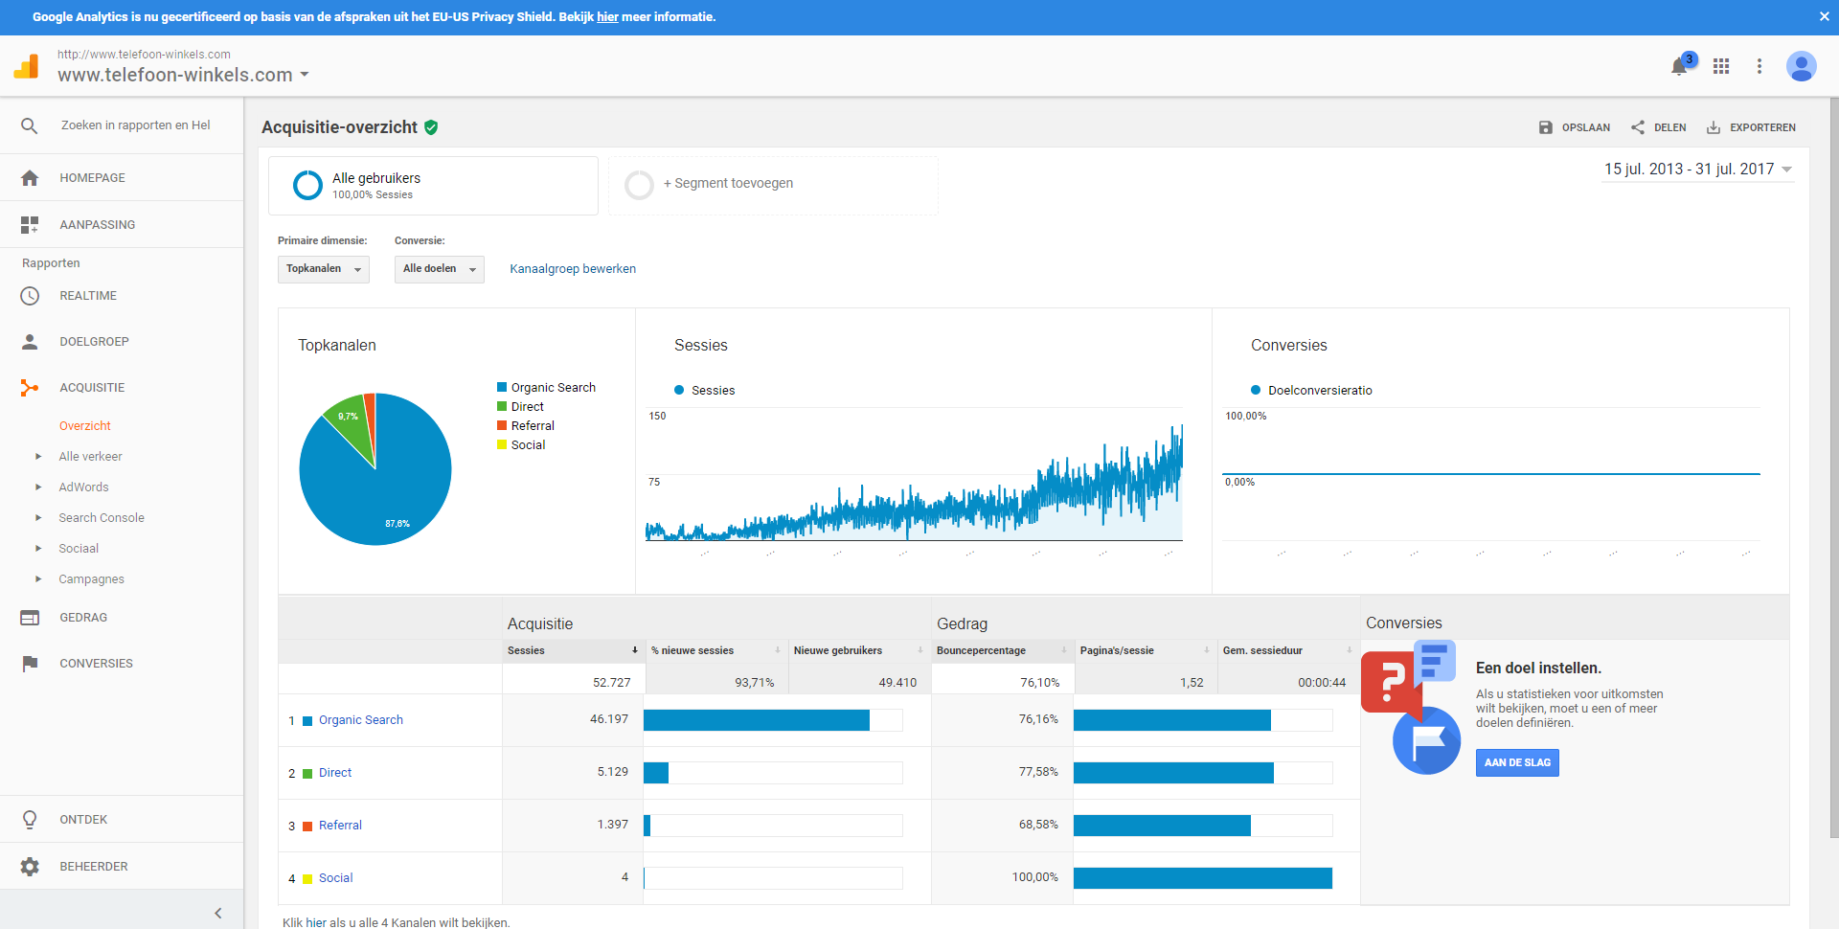Open the Organic Search channel link
Viewport: 1839px width, 929px height.
tap(361, 720)
